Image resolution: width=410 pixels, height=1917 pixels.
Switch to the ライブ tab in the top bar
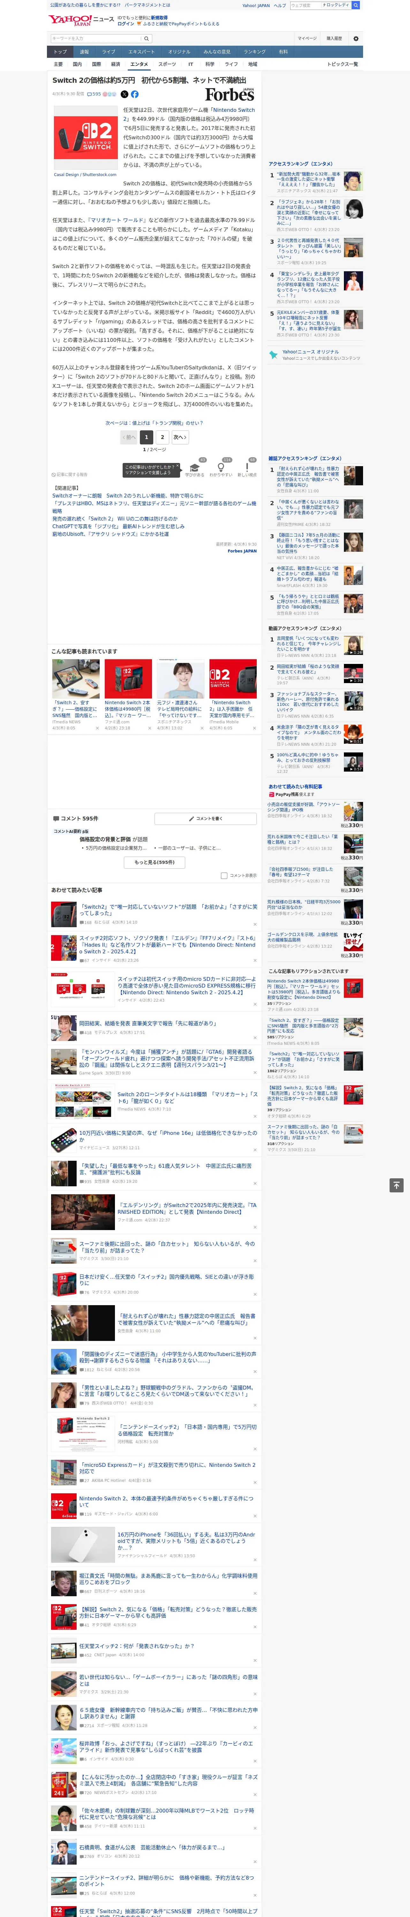click(x=109, y=52)
